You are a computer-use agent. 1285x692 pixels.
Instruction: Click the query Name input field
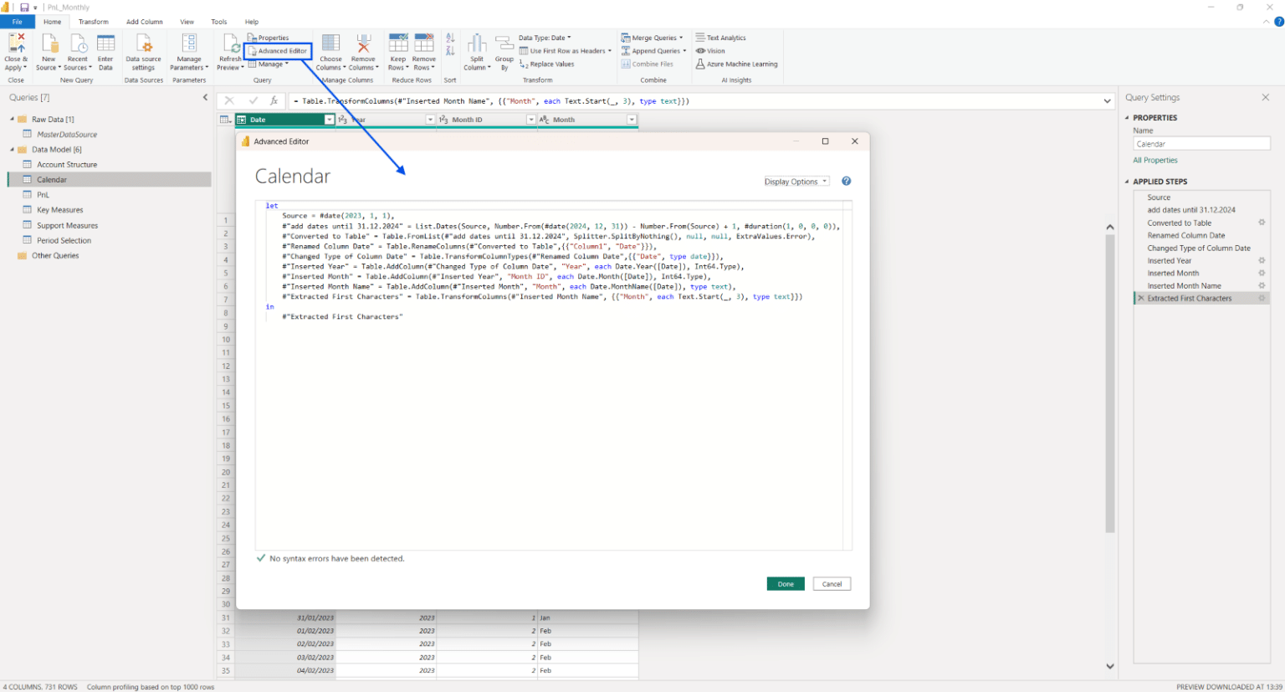(1201, 143)
